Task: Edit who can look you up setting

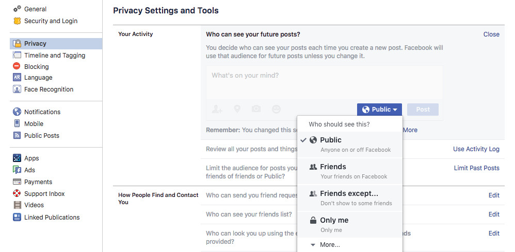Action: [x=494, y=233]
